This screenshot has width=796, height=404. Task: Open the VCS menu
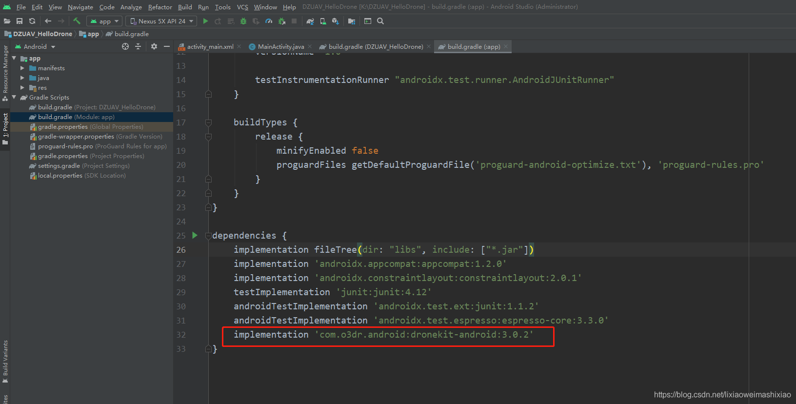coord(242,7)
